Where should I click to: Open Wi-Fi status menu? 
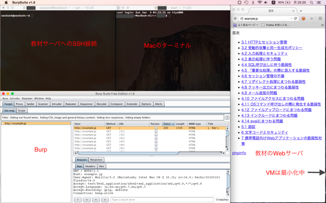pos(260,2)
